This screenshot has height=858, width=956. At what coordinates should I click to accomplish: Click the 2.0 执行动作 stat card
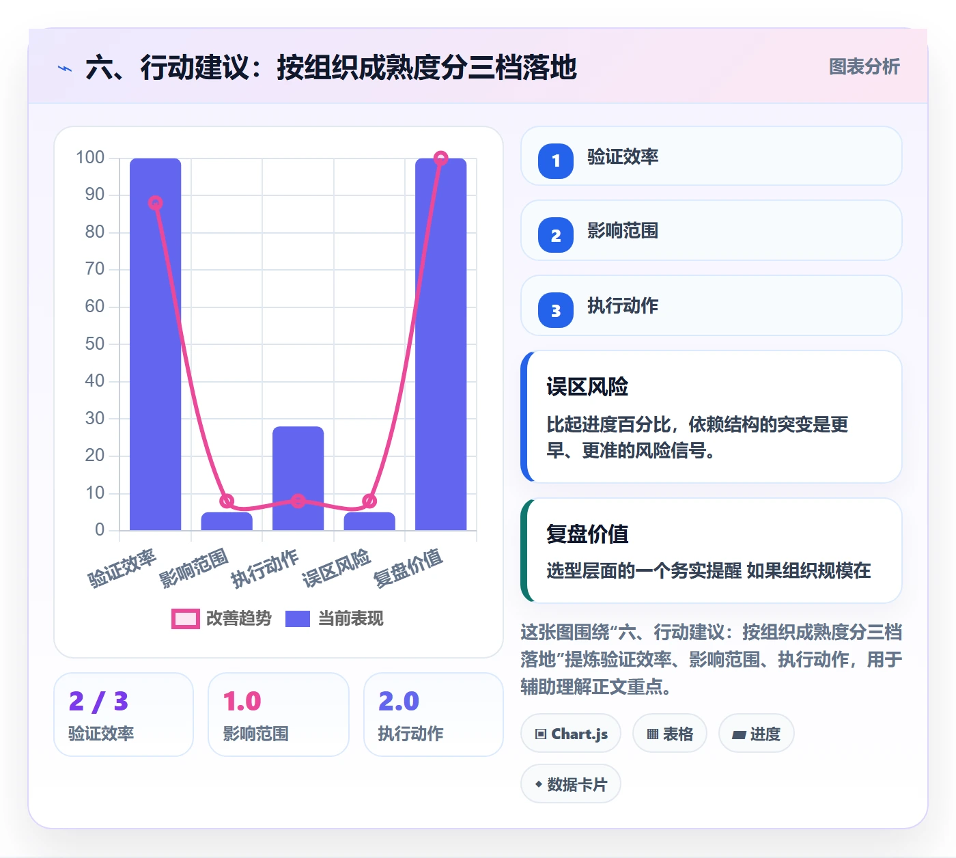pos(434,715)
